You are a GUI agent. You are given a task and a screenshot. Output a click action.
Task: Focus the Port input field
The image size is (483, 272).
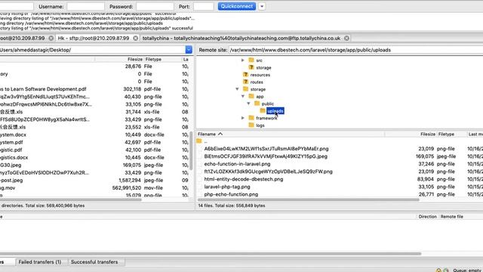tap(203, 7)
